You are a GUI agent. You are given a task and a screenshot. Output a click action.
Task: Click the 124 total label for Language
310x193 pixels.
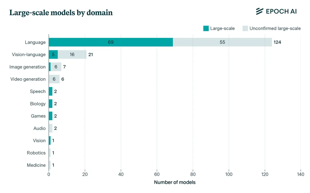click(x=277, y=42)
